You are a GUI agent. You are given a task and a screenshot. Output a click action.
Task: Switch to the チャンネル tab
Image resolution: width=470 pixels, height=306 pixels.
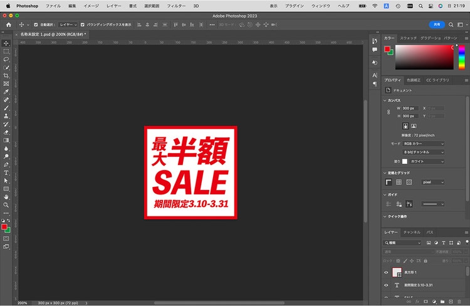(412, 232)
